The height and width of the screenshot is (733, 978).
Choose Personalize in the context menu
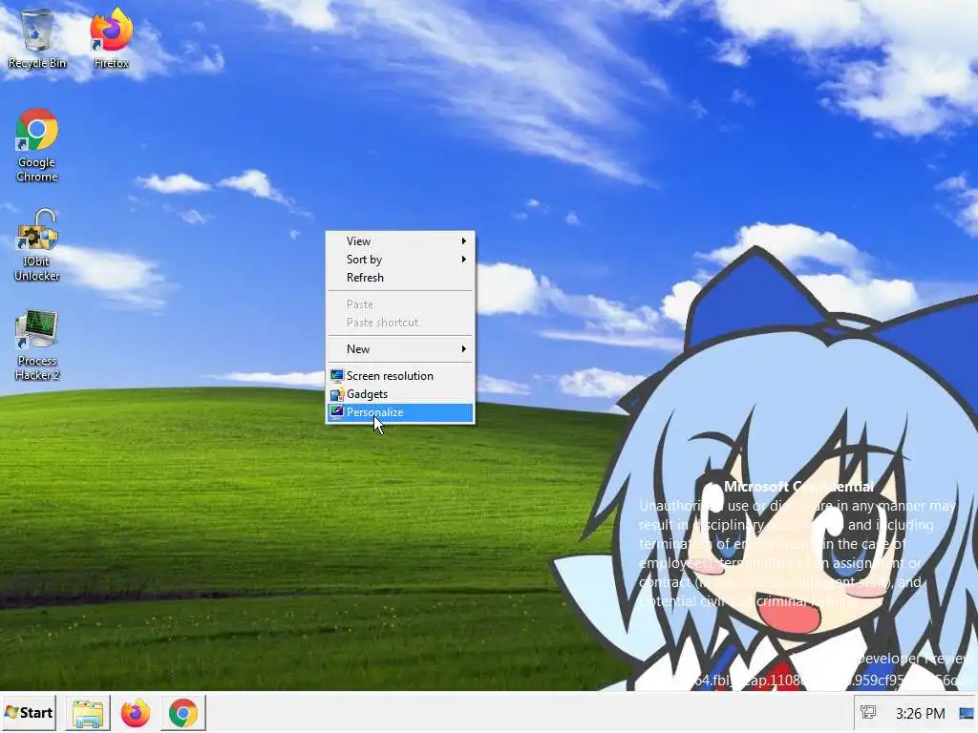pos(400,412)
